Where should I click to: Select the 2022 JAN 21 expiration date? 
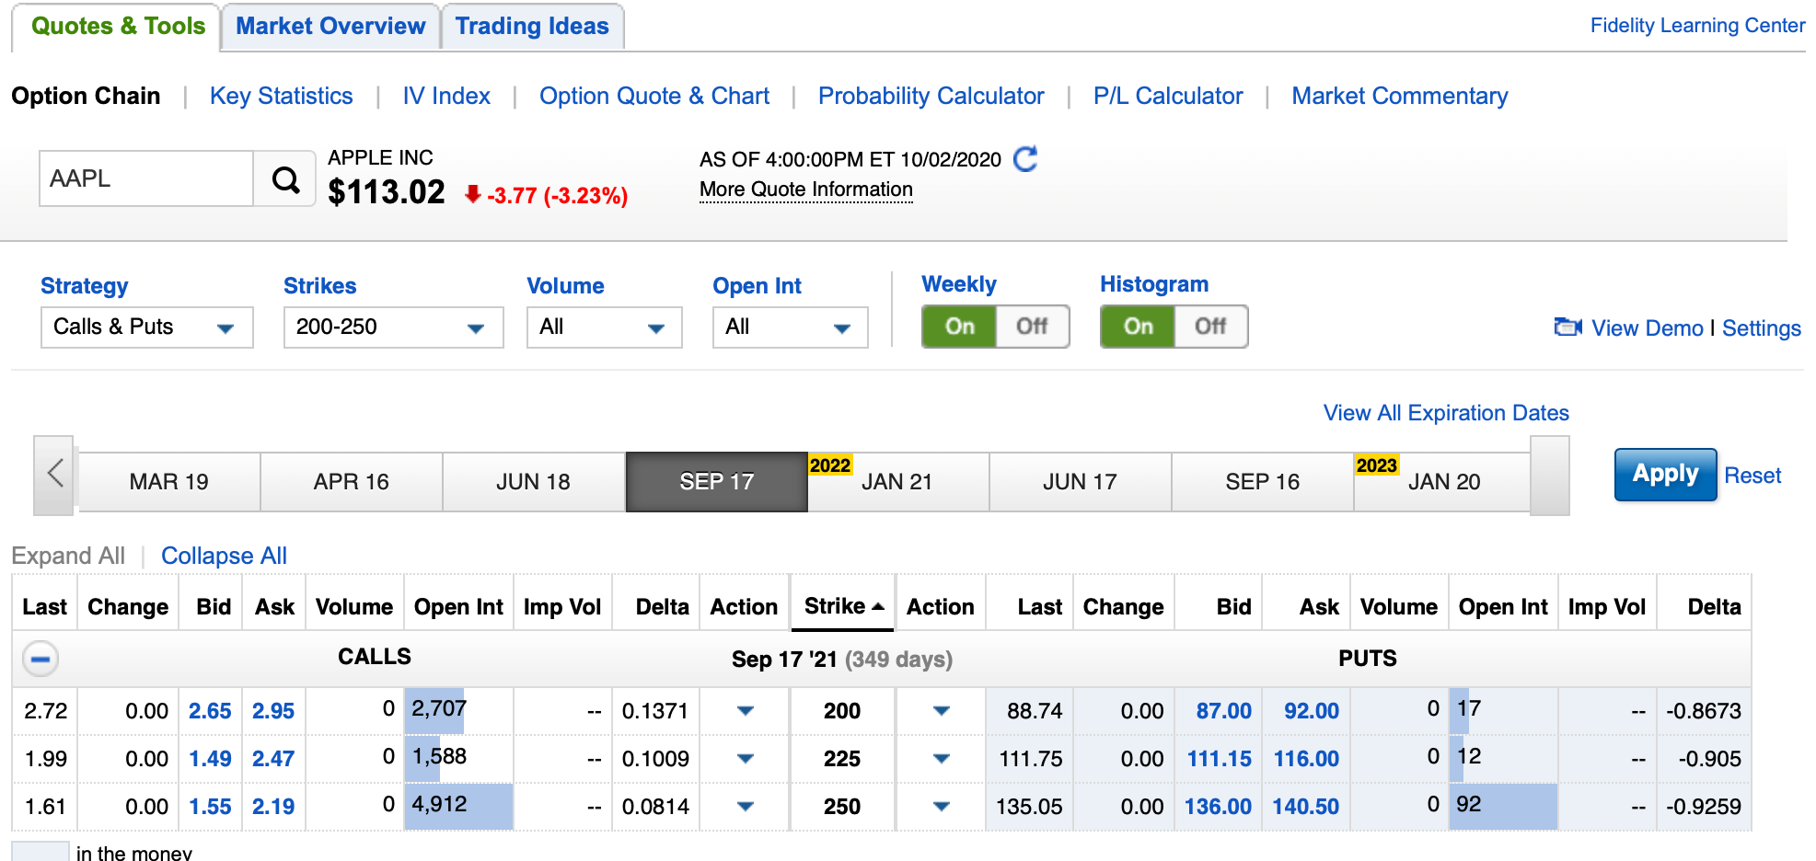[898, 482]
